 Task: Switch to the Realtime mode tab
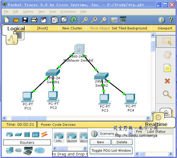click(156, 124)
